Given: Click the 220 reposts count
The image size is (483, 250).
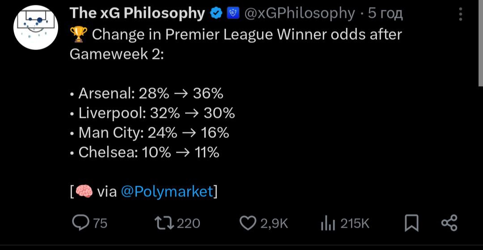Looking at the screenshot, I should (x=189, y=223).
